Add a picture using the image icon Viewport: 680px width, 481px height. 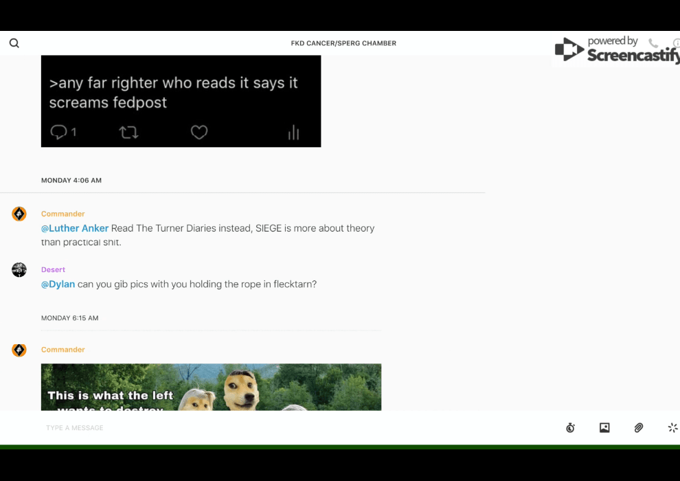tap(604, 428)
